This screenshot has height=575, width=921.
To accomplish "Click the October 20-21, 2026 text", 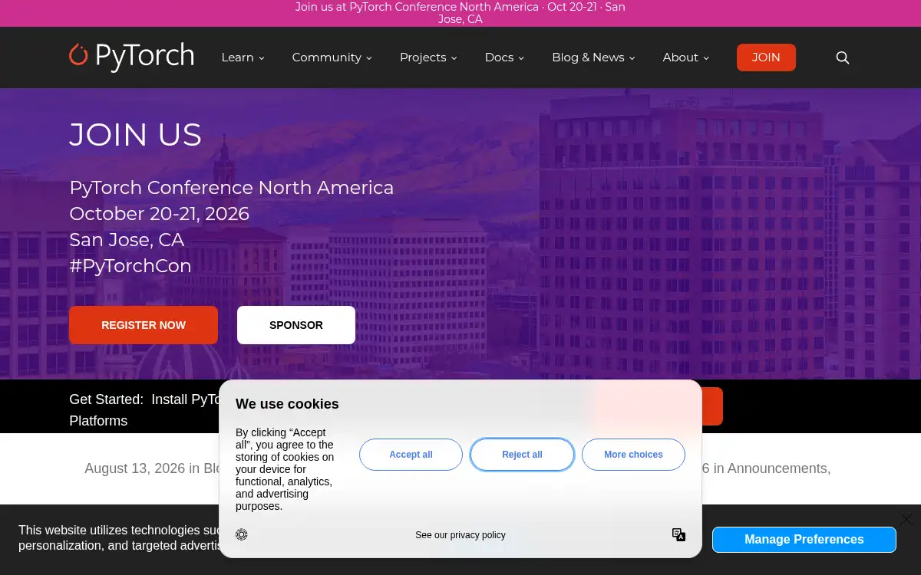I will pyautogui.click(x=160, y=214).
